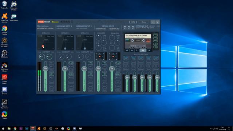This screenshot has height=131, width=233.
Task: Open the A1 hardware out device selector
Action: (125, 27)
